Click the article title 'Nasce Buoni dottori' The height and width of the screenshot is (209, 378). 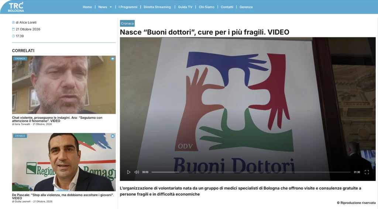(x=205, y=32)
